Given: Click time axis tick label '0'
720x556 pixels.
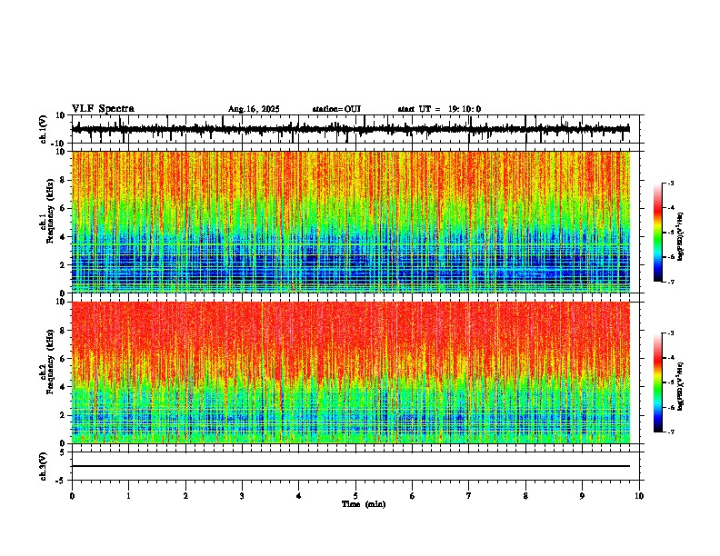Looking at the screenshot, I should (x=72, y=496).
